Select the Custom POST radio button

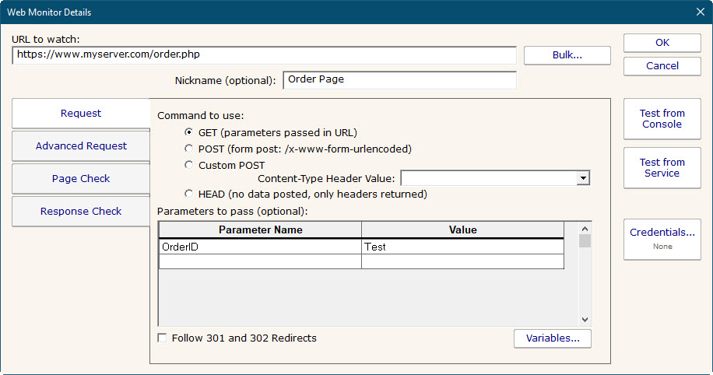point(188,165)
